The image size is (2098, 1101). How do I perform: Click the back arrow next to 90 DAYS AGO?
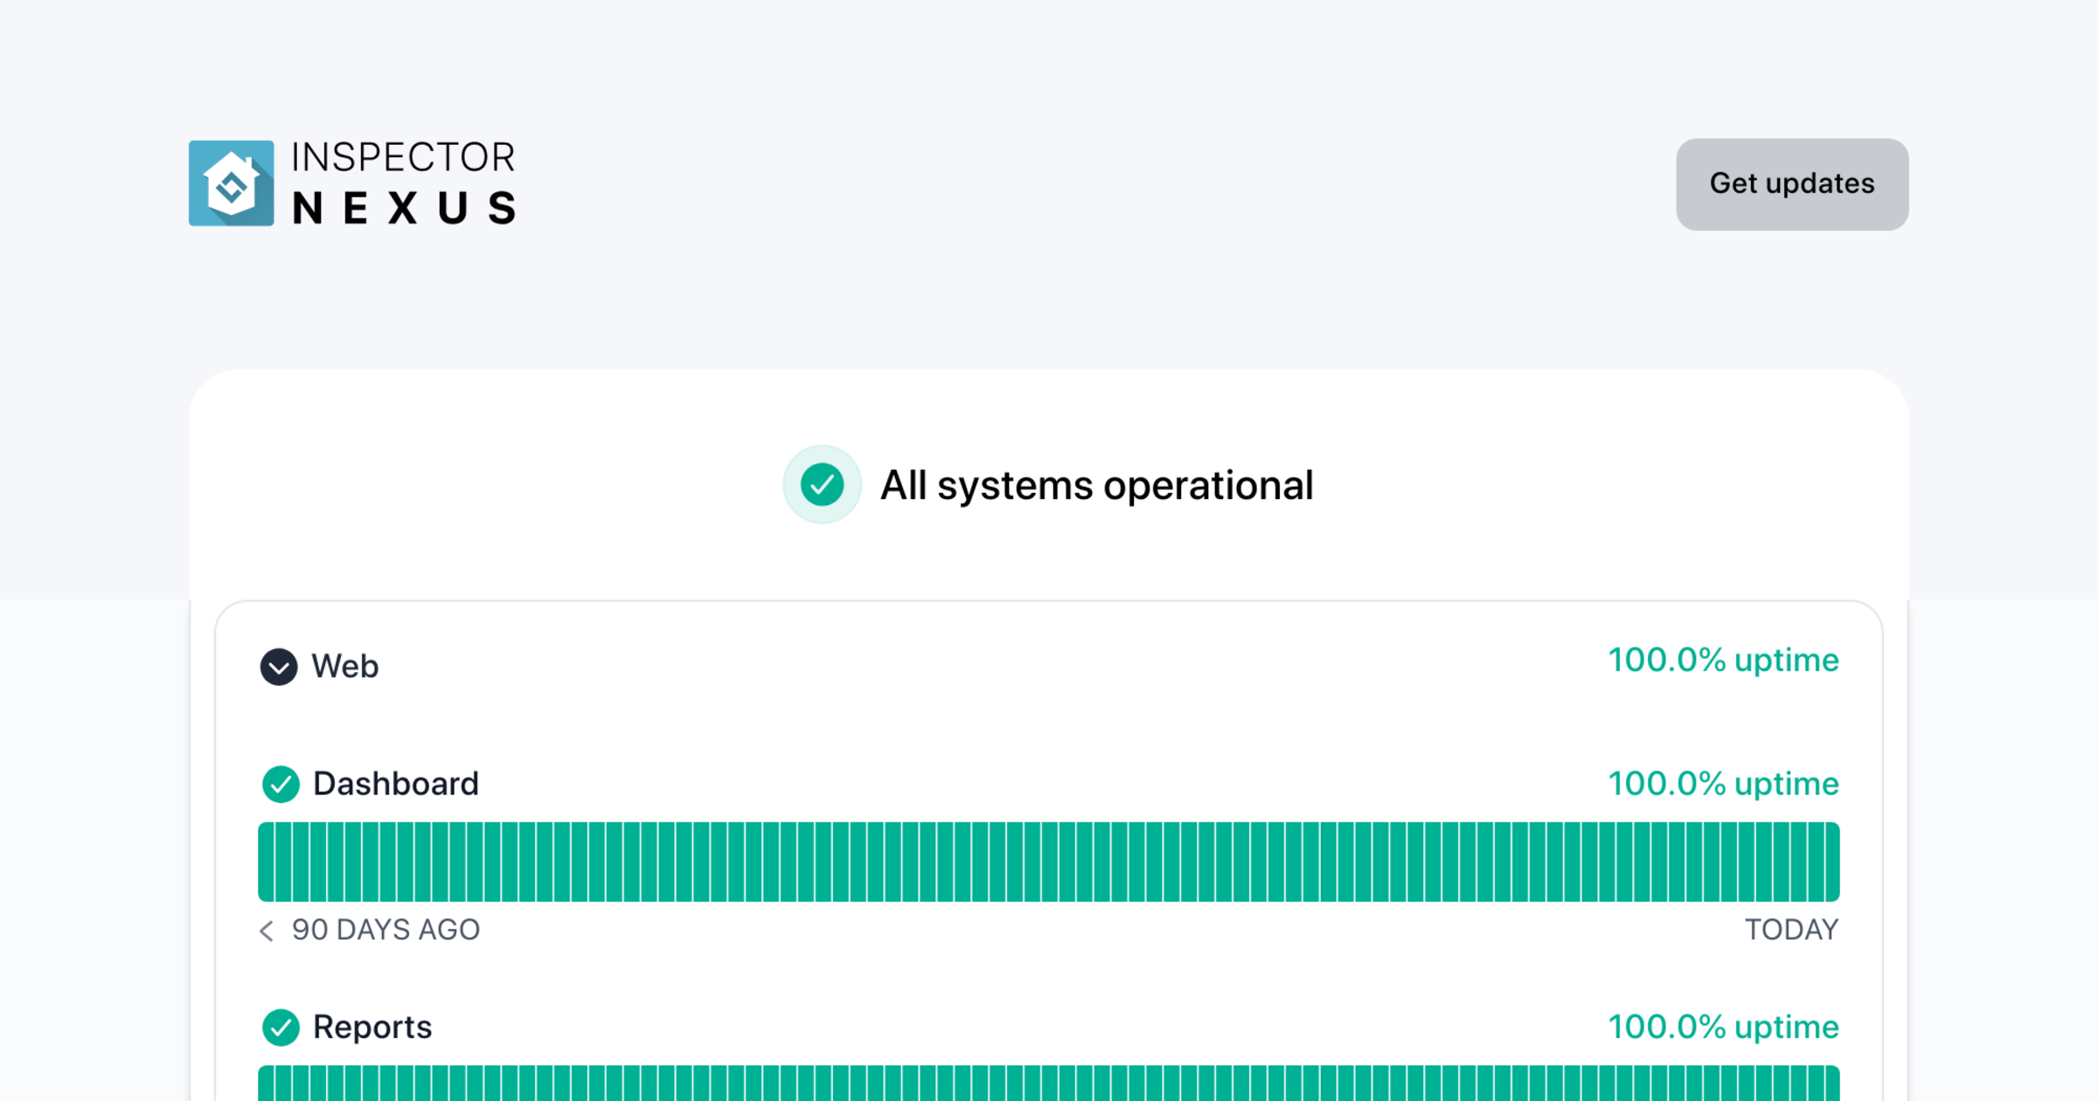pos(267,931)
